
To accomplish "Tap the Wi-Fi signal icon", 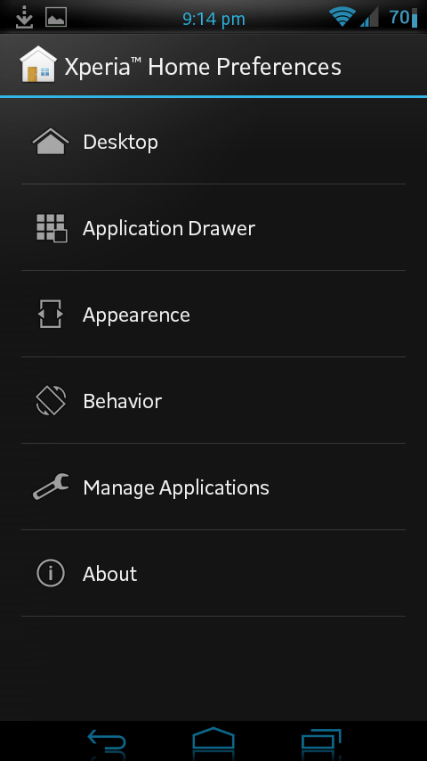I will 342,18.
